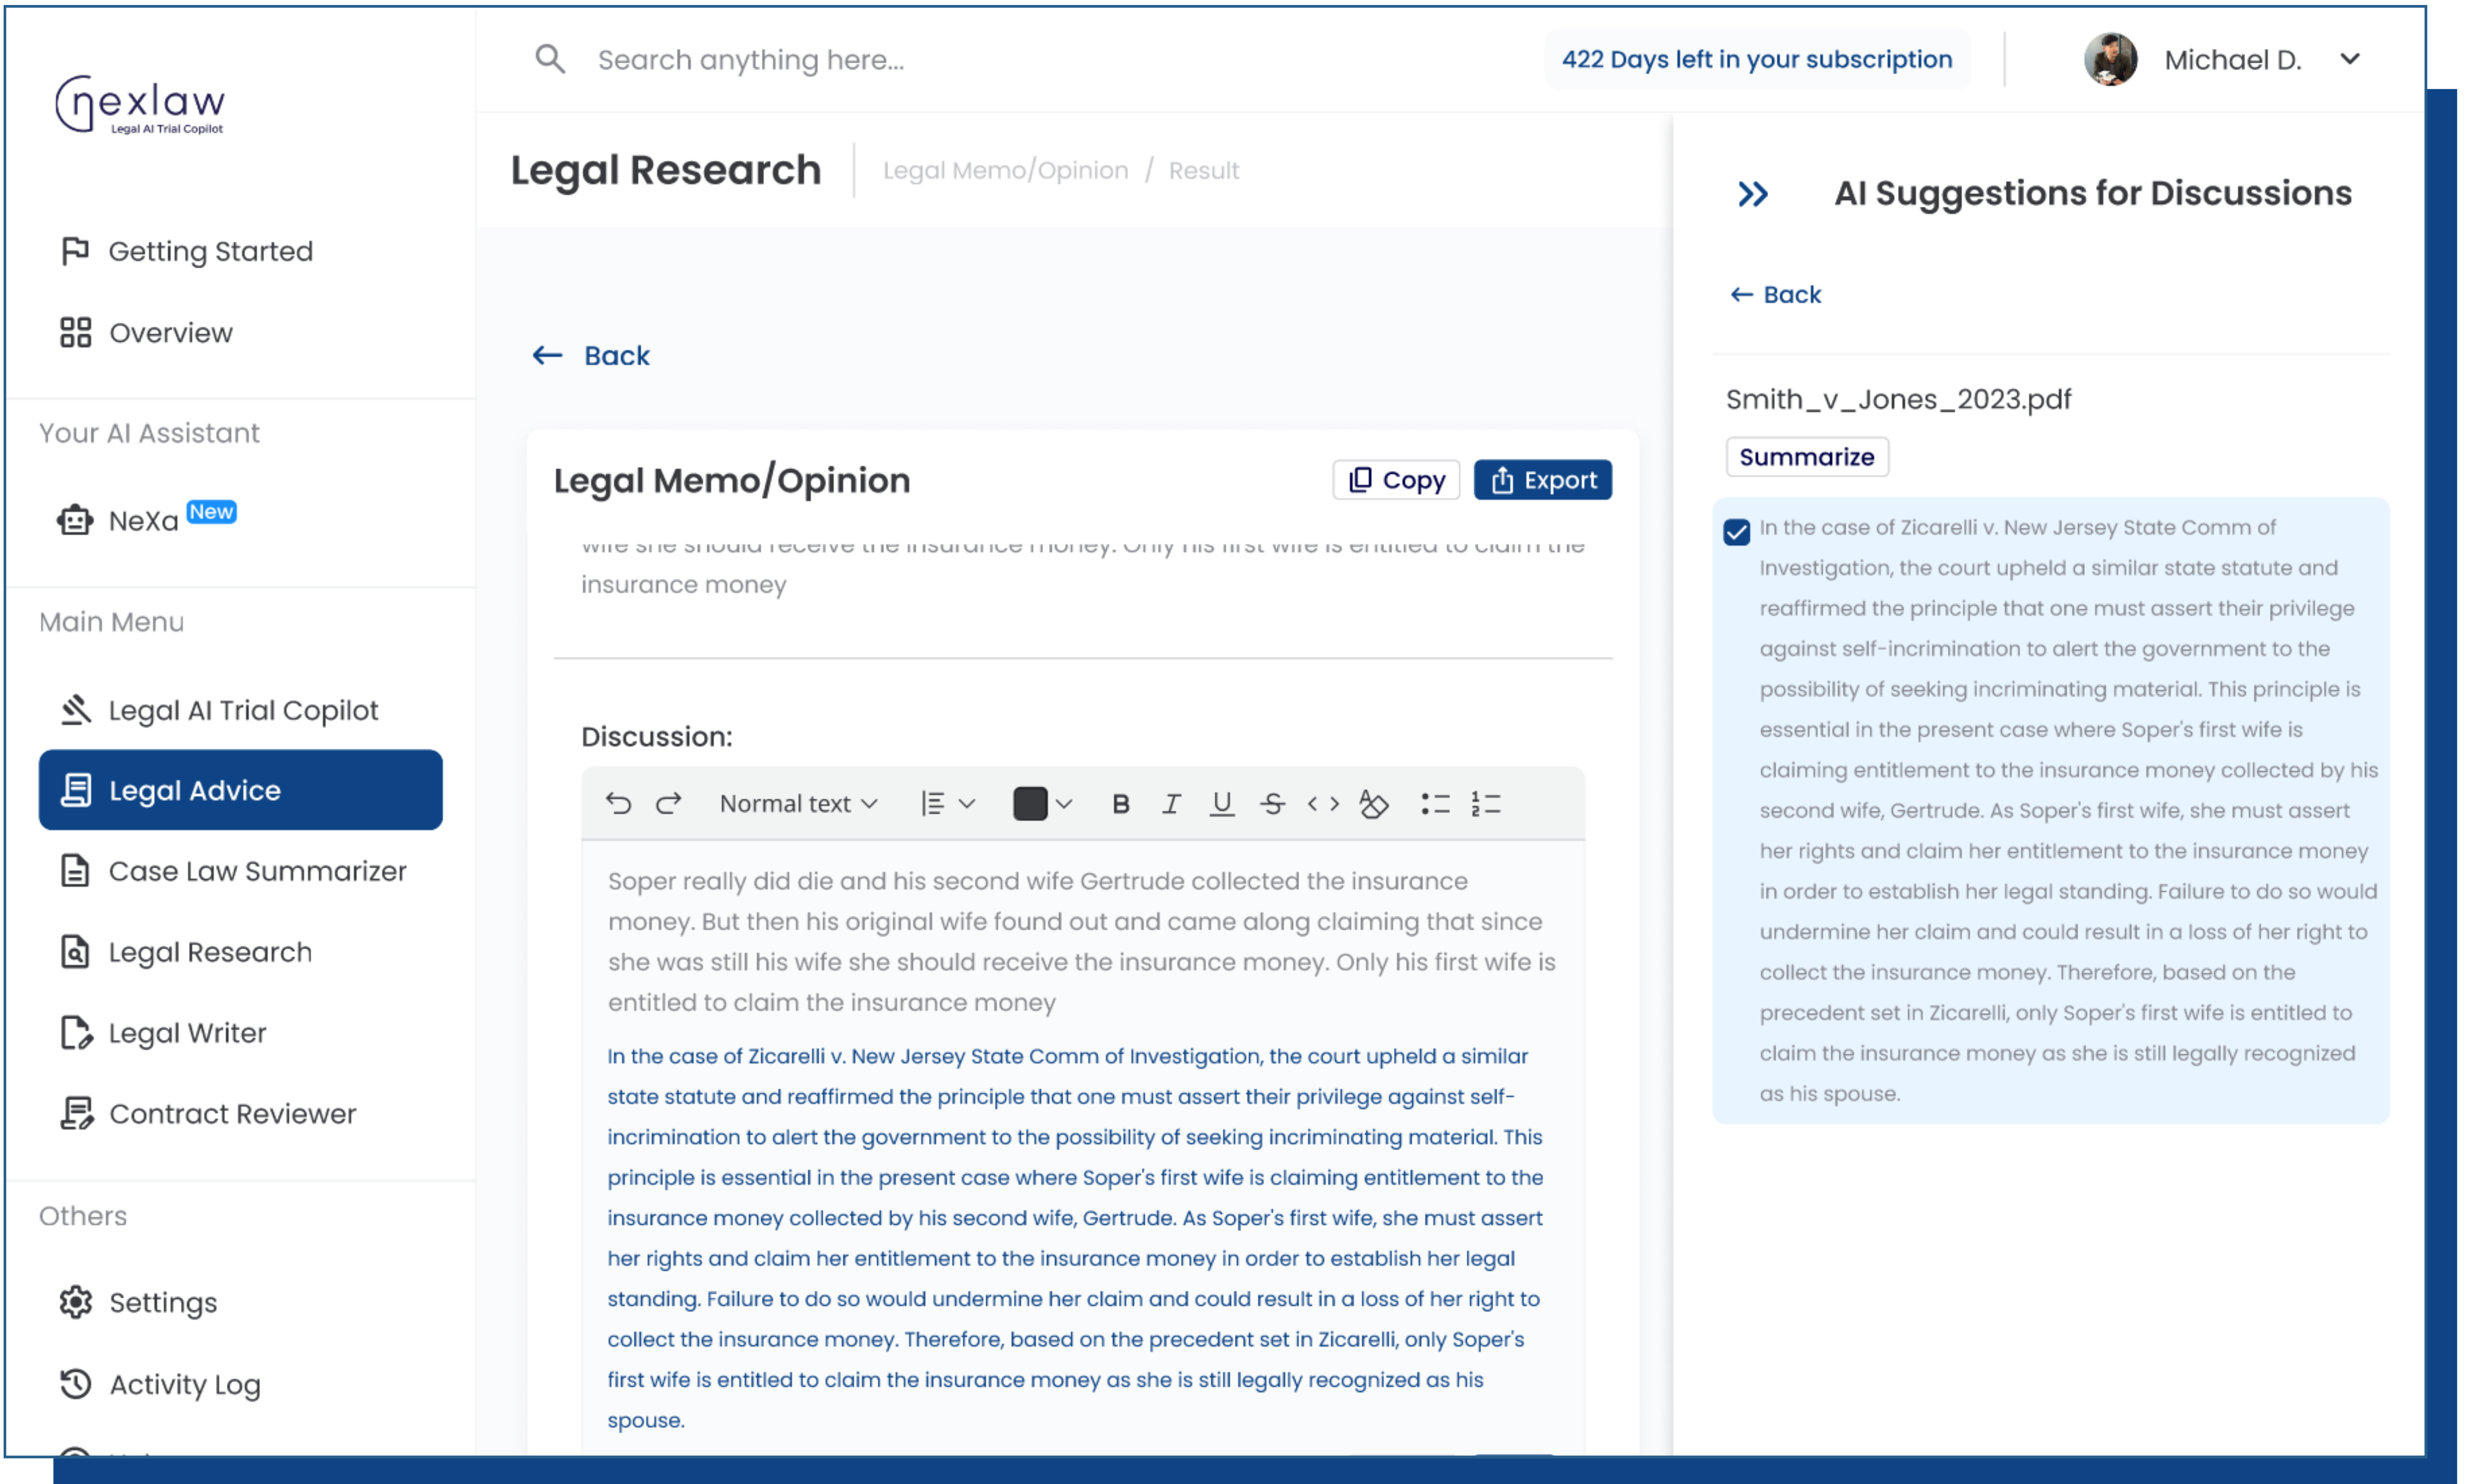Click Legal Memo/Opinion breadcrumb link
The height and width of the screenshot is (1484, 2472).
1005,171
